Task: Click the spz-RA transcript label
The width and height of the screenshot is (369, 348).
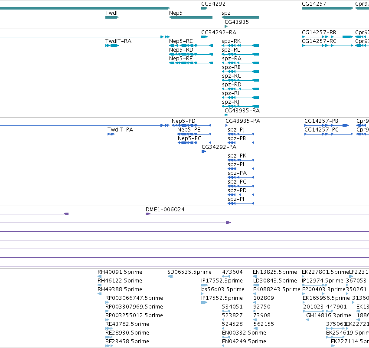Action: [232, 59]
